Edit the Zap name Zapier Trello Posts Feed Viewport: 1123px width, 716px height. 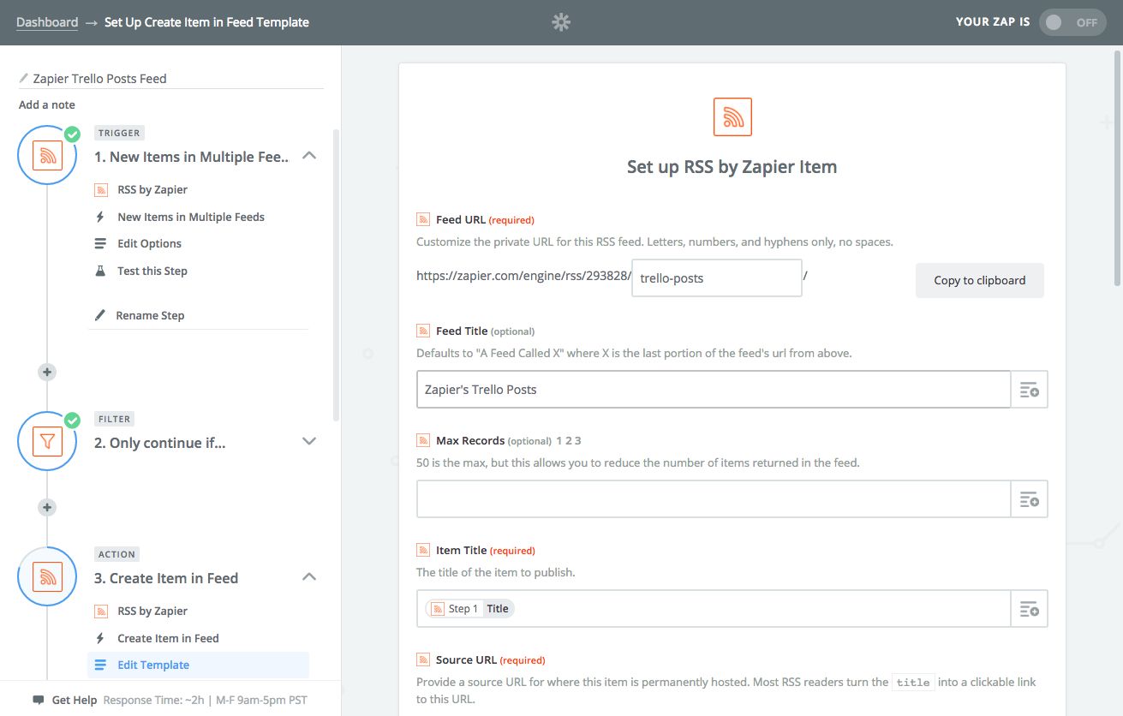99,78
